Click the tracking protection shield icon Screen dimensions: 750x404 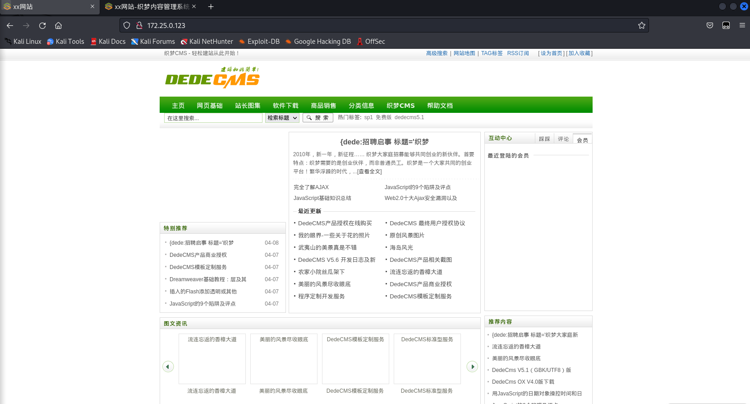click(127, 25)
